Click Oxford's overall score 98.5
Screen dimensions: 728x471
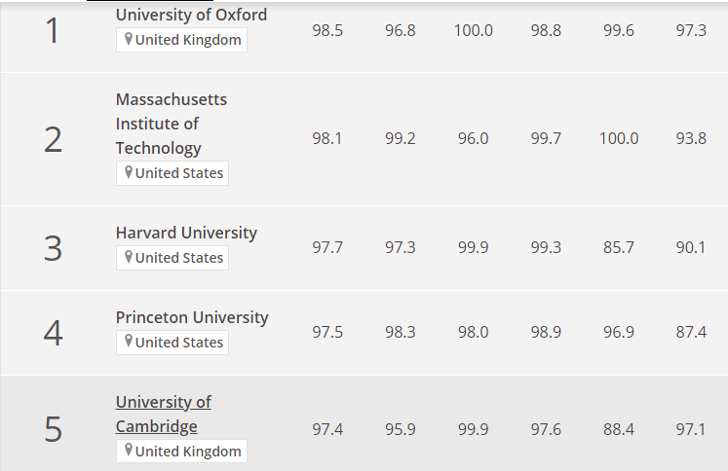327,30
